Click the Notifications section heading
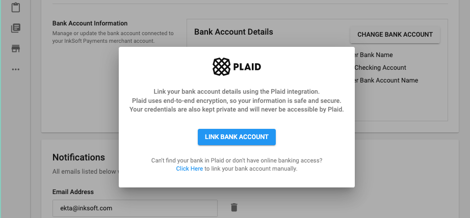The height and width of the screenshot is (218, 470). pyautogui.click(x=79, y=157)
